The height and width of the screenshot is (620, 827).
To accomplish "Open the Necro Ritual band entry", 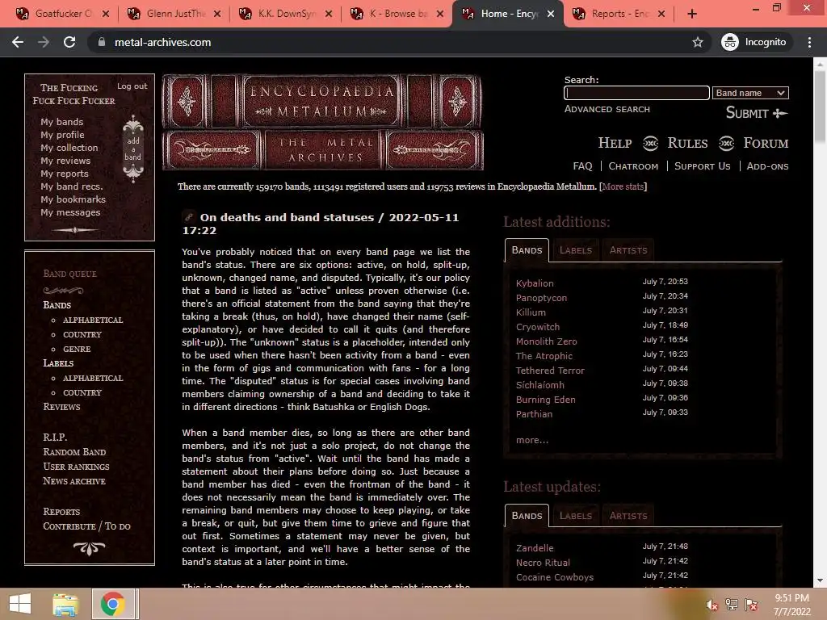I will coord(543,563).
